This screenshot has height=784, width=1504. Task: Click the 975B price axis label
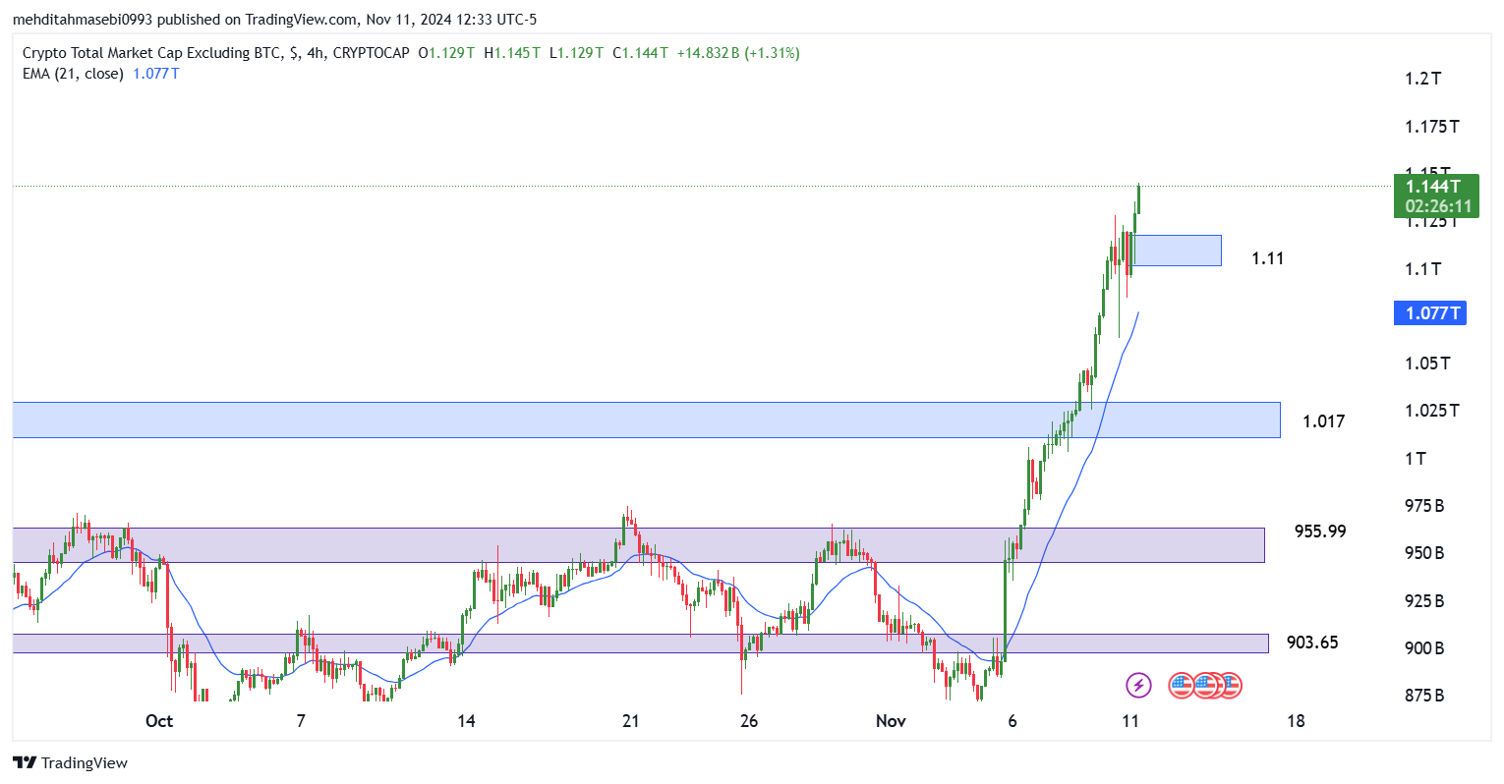tap(1424, 506)
